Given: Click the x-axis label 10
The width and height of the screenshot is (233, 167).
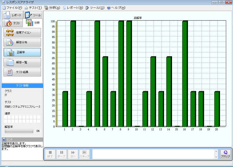Looking at the screenshot, I should 136,130.
